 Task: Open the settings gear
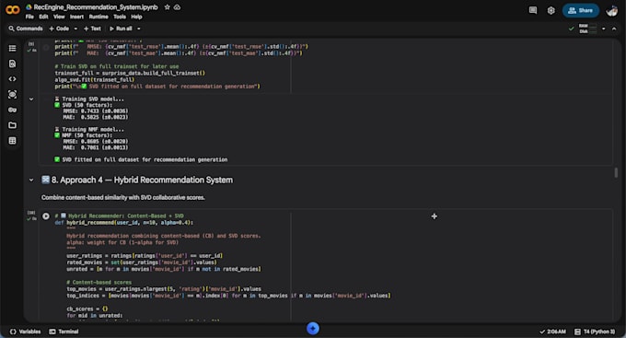tap(551, 10)
